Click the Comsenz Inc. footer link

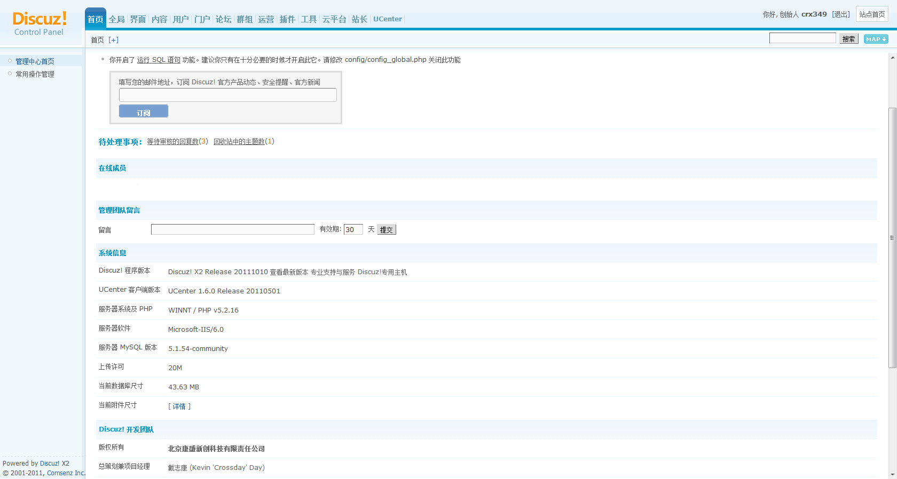pyautogui.click(x=66, y=473)
